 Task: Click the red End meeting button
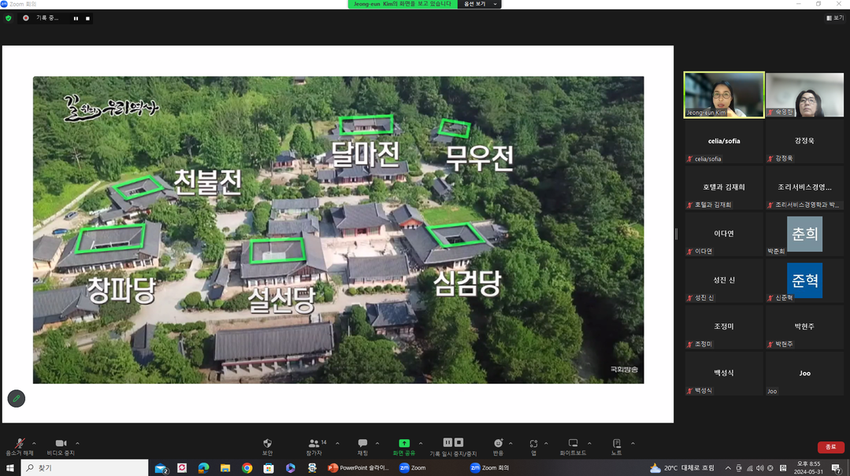tap(830, 447)
